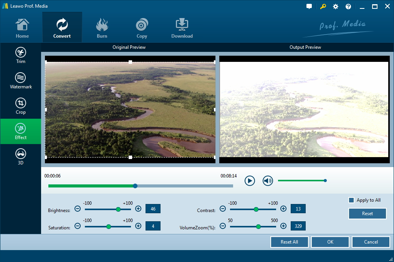This screenshot has height=262, width=394.
Task: Open the feedback speech bubble icon
Action: [x=310, y=7]
